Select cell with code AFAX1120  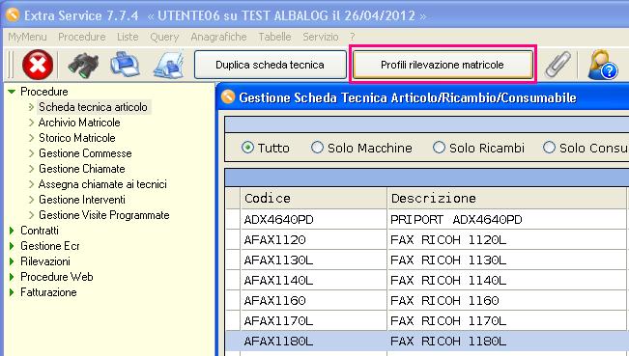pyautogui.click(x=314, y=240)
